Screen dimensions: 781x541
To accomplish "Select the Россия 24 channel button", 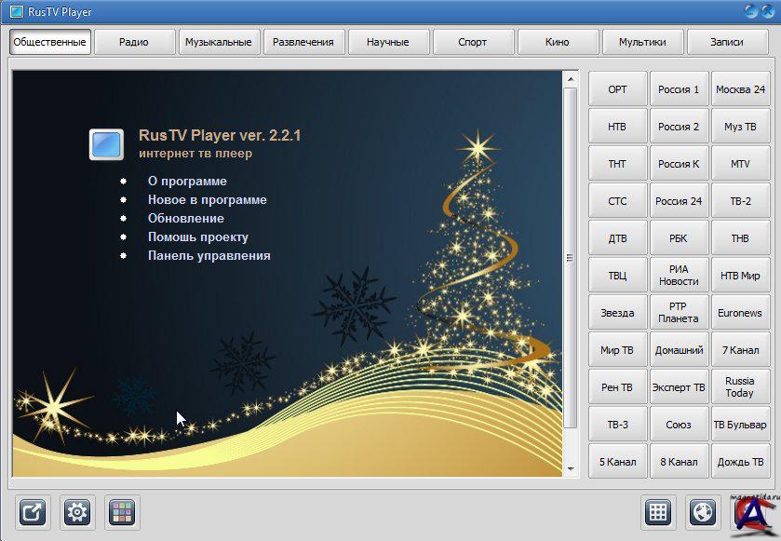I will (678, 201).
